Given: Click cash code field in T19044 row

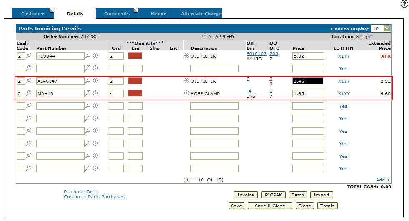Looking at the screenshot, I should coord(21,56).
